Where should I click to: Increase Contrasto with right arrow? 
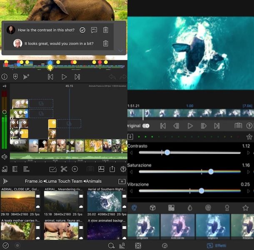pos(249,153)
